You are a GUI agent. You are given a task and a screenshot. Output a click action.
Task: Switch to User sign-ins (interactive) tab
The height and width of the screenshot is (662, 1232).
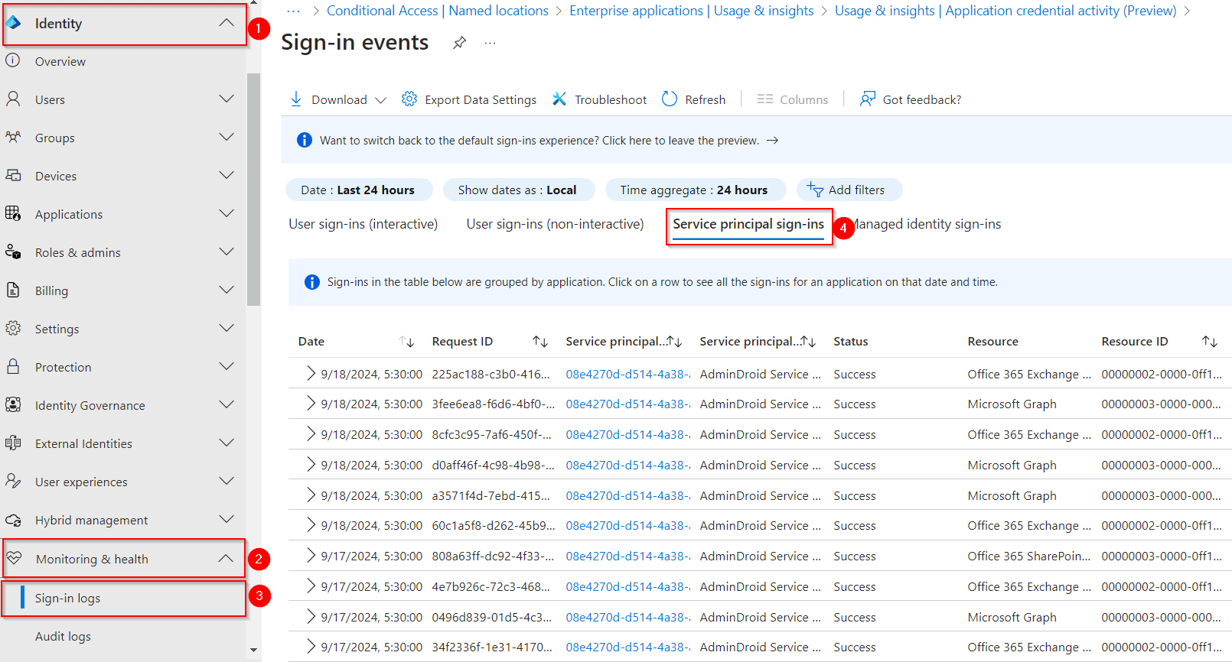pyautogui.click(x=363, y=224)
